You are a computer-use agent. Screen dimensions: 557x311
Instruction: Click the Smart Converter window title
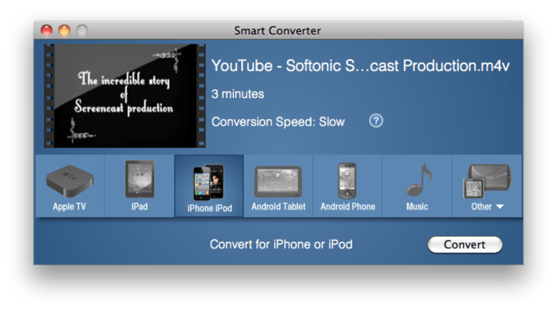pos(277,31)
